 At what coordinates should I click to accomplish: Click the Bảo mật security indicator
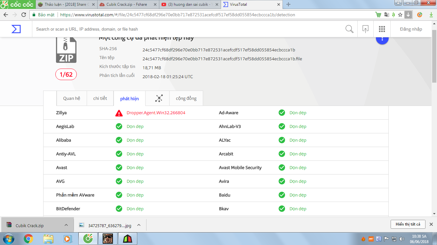[44, 15]
